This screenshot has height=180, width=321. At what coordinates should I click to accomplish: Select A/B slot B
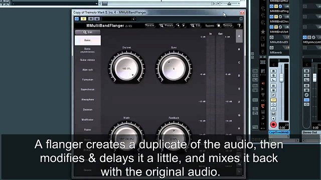coord(239,49)
